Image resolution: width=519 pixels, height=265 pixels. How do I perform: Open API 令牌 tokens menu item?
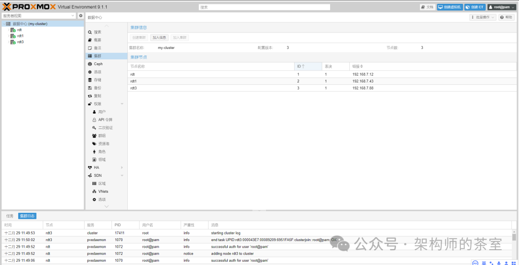(106, 120)
